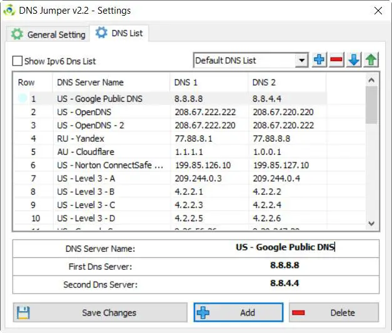This screenshot has width=392, height=333.
Task: Click the green gear icon on General Setting
Action: click(17, 34)
